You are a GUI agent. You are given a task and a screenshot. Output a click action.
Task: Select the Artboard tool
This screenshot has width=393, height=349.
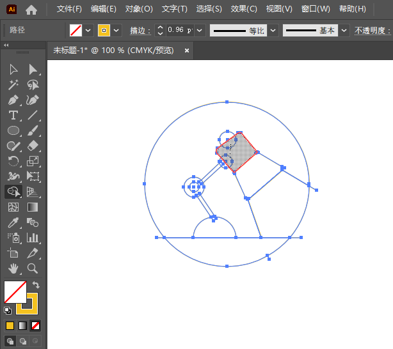(x=13, y=253)
